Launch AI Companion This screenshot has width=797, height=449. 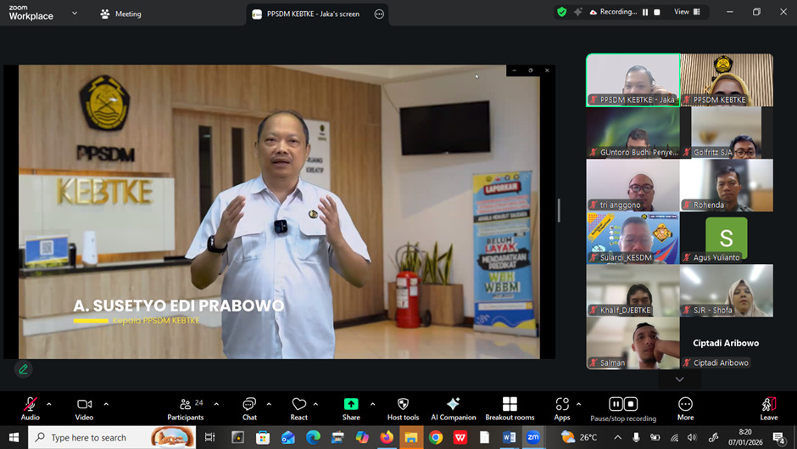click(x=453, y=406)
